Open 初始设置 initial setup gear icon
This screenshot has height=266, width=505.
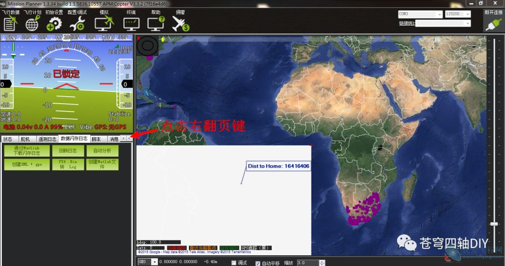(x=54, y=23)
